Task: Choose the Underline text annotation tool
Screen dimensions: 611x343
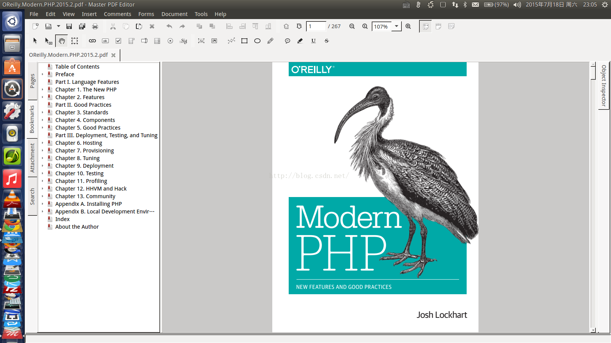Action: tap(314, 41)
